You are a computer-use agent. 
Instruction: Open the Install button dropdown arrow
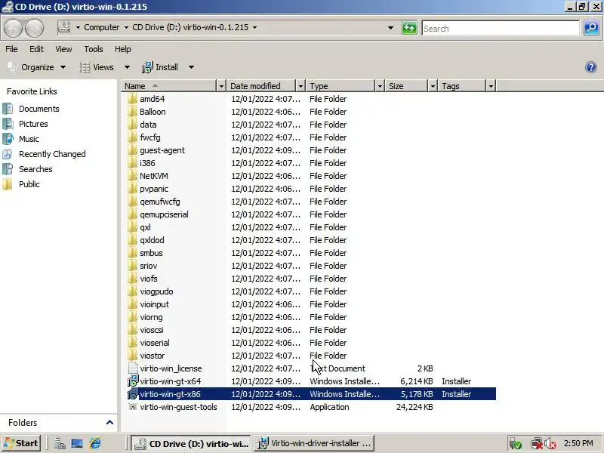tap(191, 67)
